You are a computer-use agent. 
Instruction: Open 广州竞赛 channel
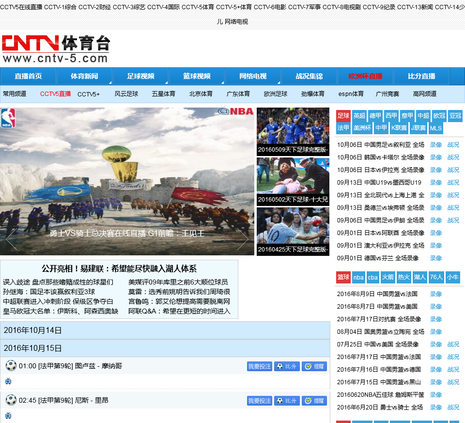pos(387,94)
